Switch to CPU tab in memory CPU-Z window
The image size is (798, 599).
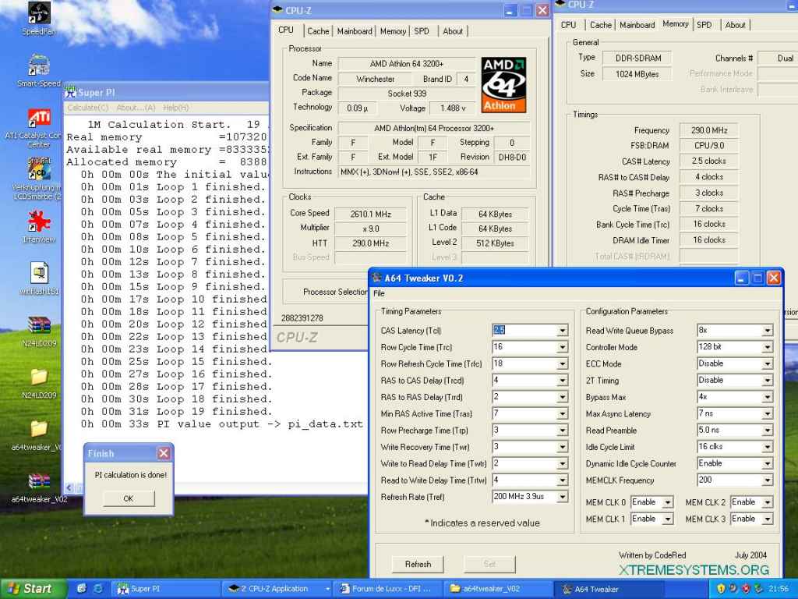tap(568, 24)
